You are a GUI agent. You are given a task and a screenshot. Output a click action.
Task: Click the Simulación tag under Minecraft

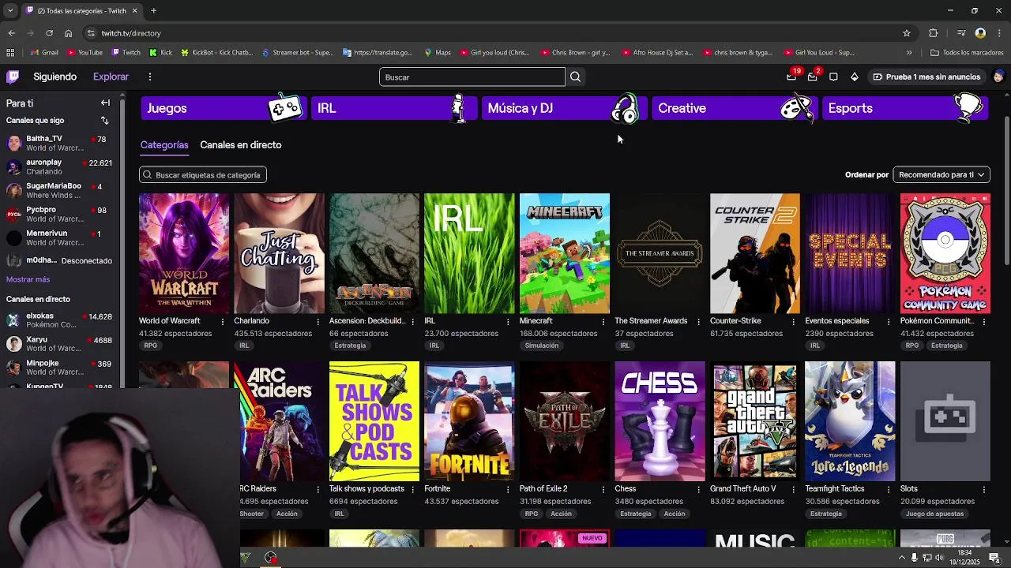click(542, 346)
